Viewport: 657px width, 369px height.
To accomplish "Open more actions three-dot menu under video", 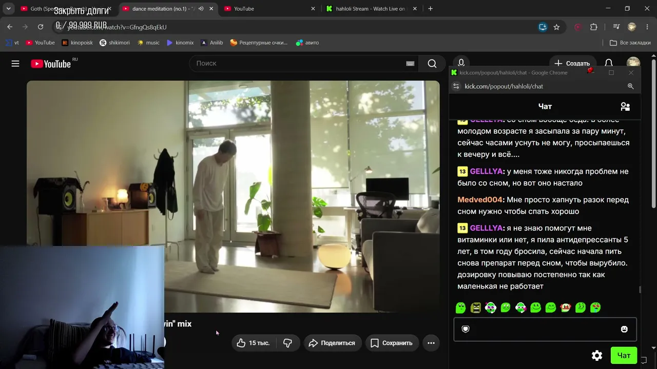I will coord(431,343).
